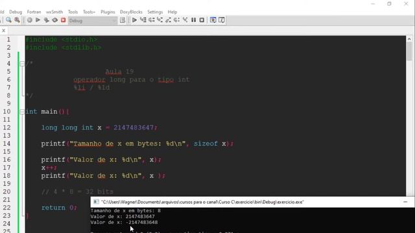
Task: Open the Tools menu
Action: point(73,12)
